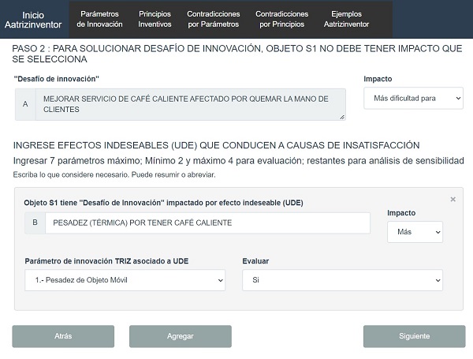
Task: Open the Inicio Aatrizinventor home page
Action: click(33, 20)
